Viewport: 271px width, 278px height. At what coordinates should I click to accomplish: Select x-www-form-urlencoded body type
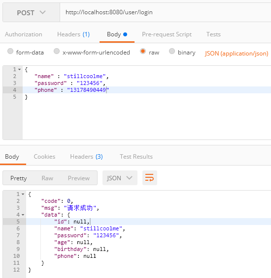coord(57,51)
